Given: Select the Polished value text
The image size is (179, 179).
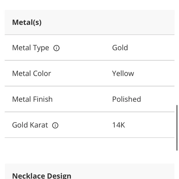Looking at the screenshot, I should 127,99.
